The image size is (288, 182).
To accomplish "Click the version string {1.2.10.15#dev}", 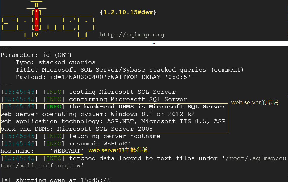I will (x=128, y=12).
